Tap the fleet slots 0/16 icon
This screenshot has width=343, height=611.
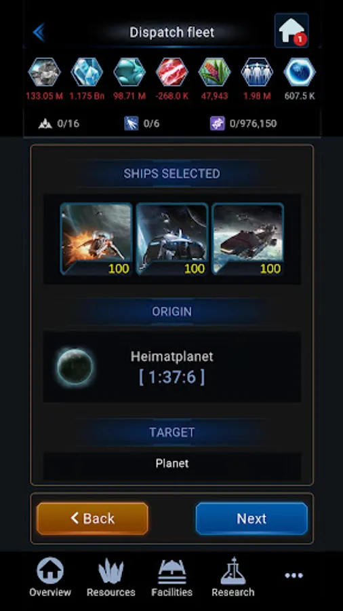[45, 124]
